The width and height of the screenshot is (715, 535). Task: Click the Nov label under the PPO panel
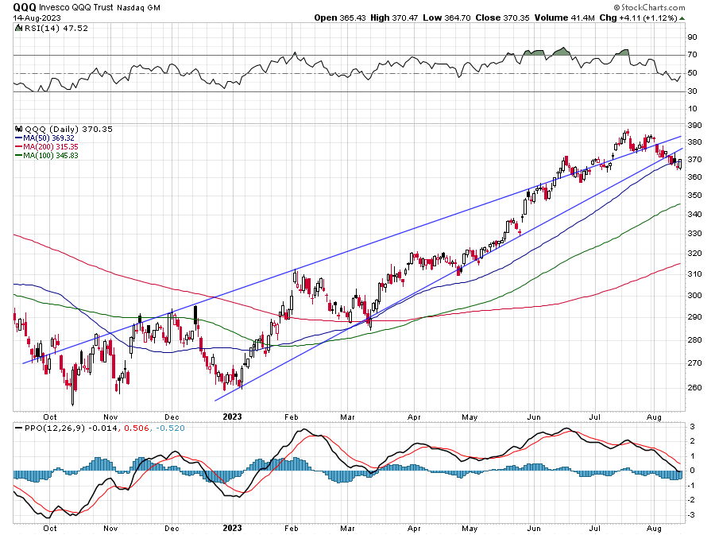(x=110, y=528)
